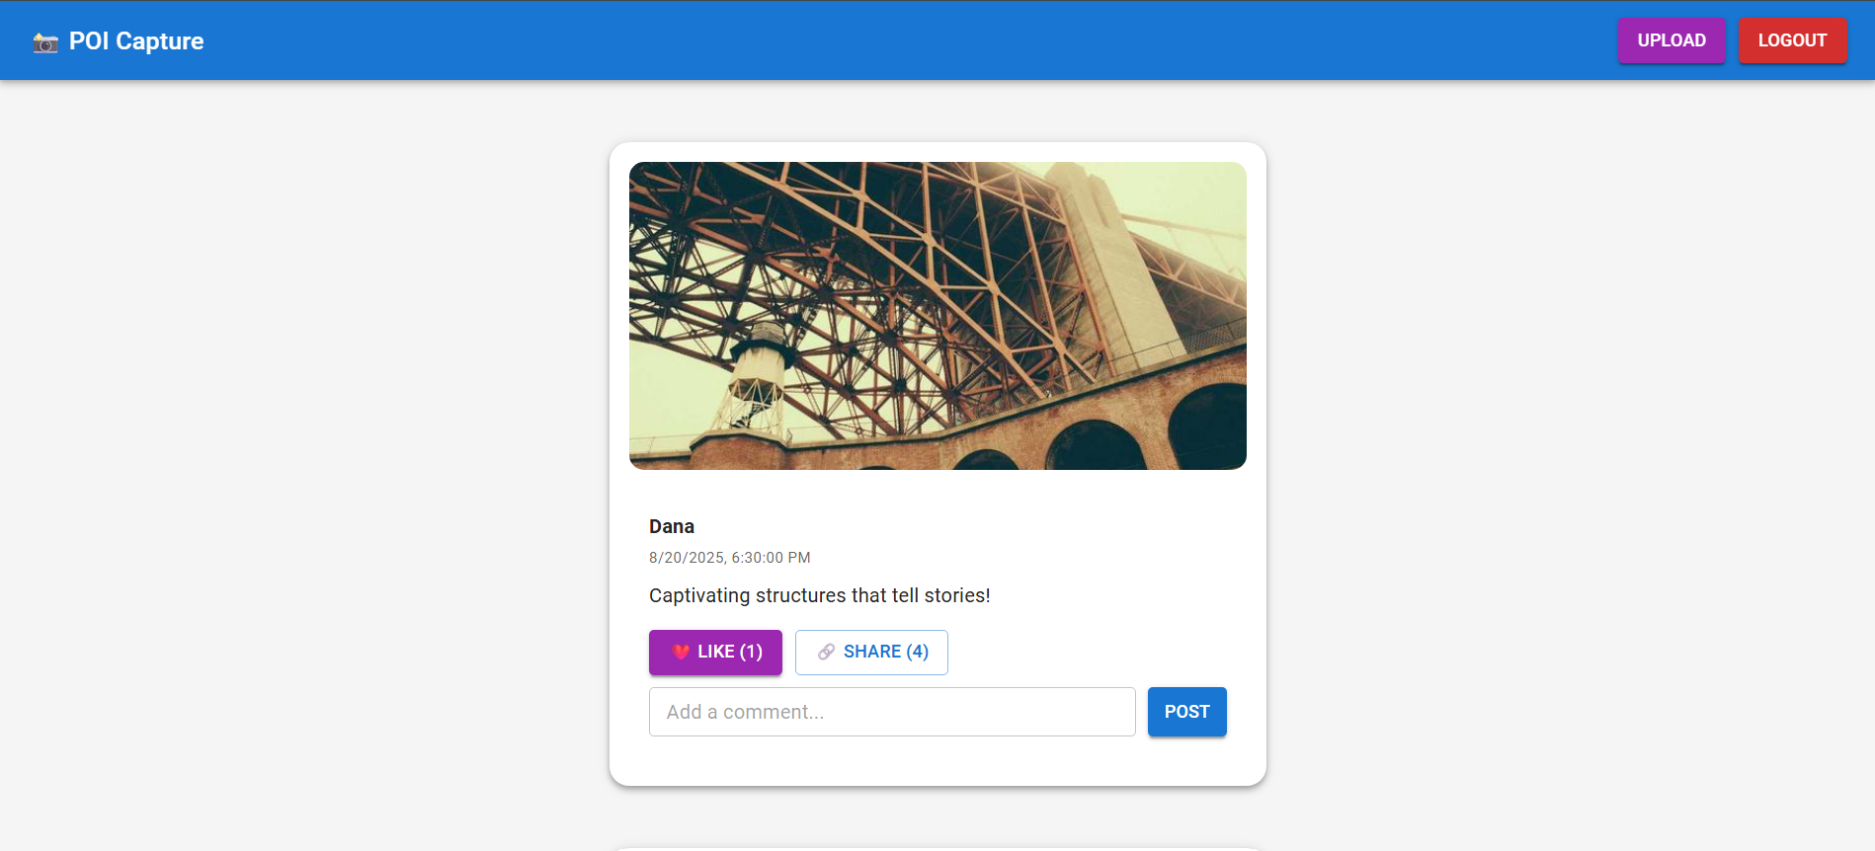Log out using the red LOGOUT button
Viewport: 1875px width, 851px height.
pyautogui.click(x=1791, y=40)
